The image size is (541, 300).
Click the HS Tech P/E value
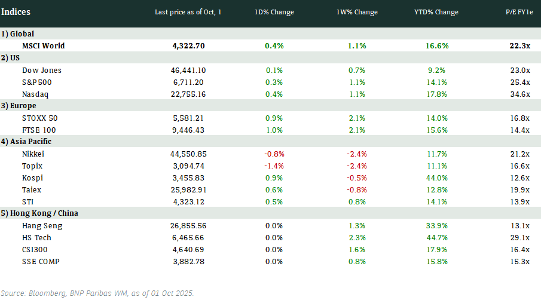[x=520, y=237]
